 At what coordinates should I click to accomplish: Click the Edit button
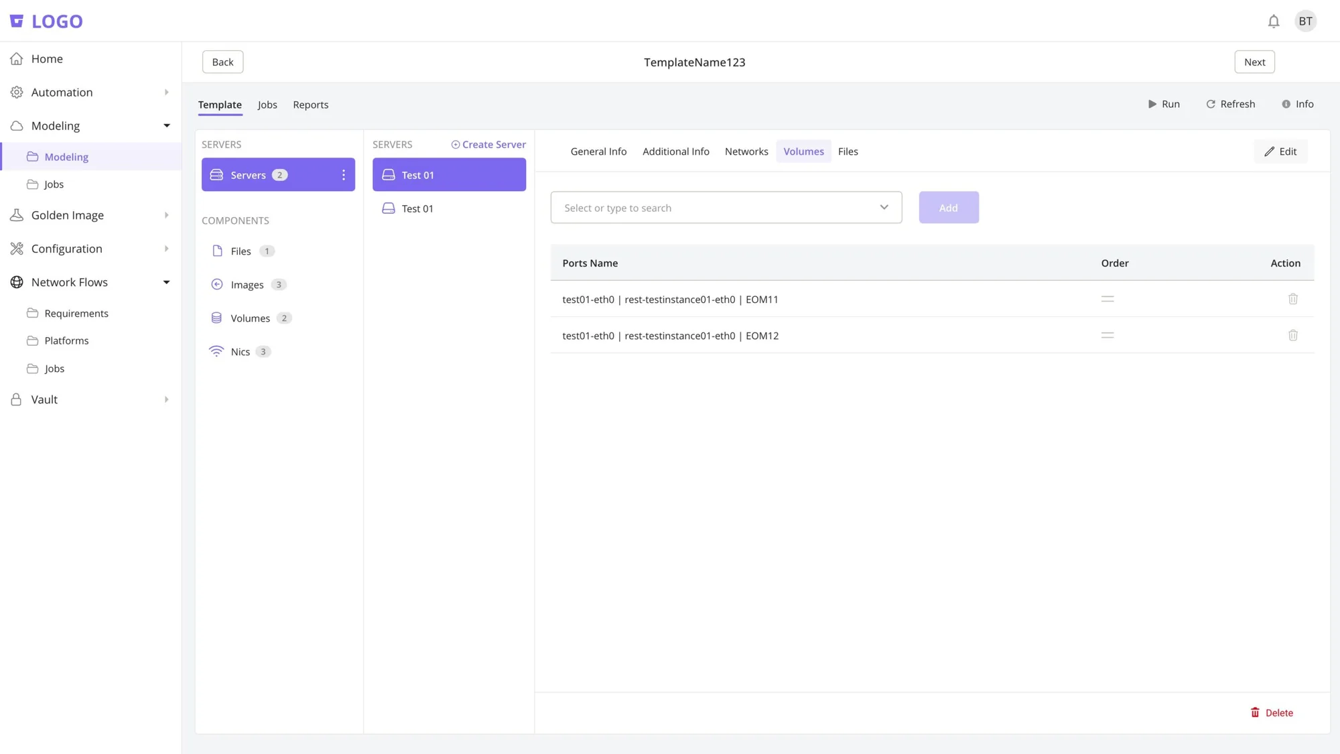point(1280,151)
